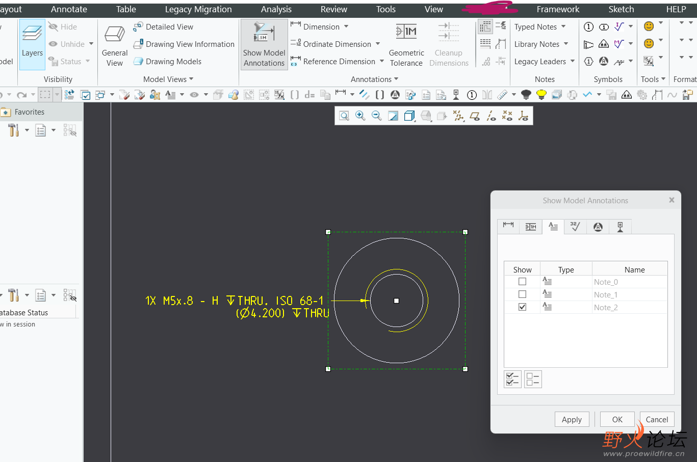Click Refit zoom icon in view toolbar
Image resolution: width=697 pixels, height=462 pixels.
click(x=344, y=116)
